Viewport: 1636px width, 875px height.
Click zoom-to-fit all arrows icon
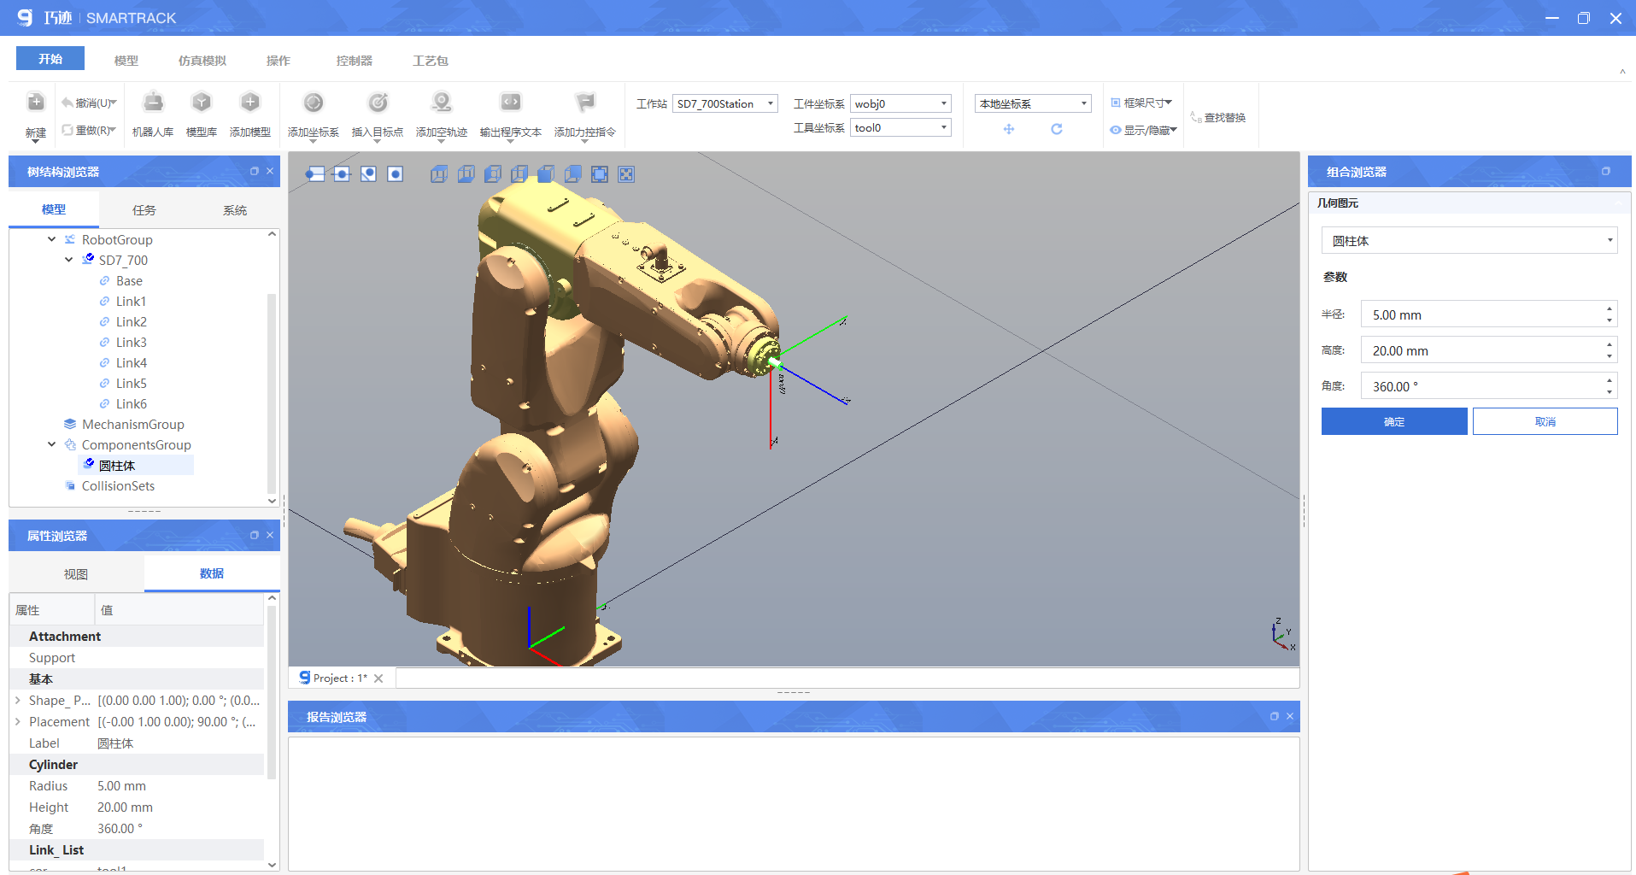point(626,174)
